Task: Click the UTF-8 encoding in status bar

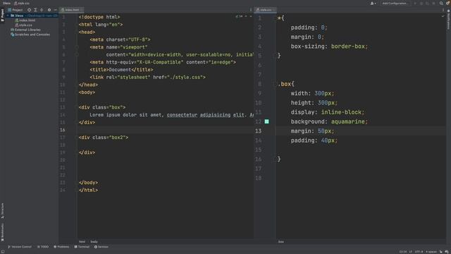Action: (x=419, y=252)
